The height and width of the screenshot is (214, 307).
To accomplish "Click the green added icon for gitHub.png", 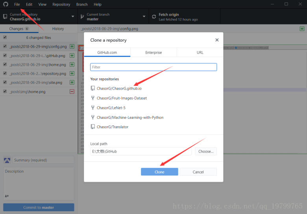I will coord(72,55).
